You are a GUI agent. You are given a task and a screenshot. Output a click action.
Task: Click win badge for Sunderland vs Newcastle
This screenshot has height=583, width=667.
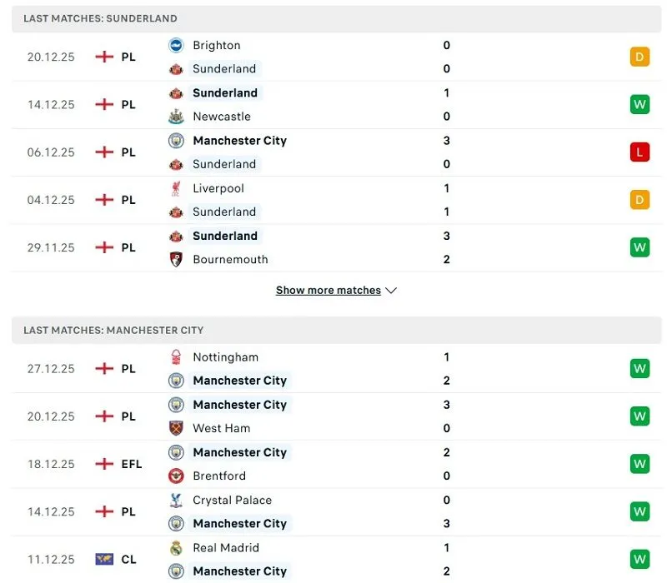[639, 105]
